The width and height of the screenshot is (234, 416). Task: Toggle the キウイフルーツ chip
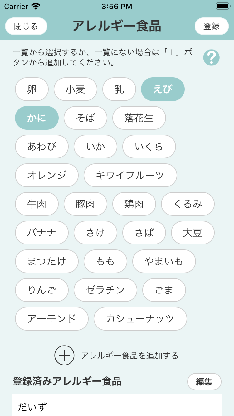click(x=130, y=175)
